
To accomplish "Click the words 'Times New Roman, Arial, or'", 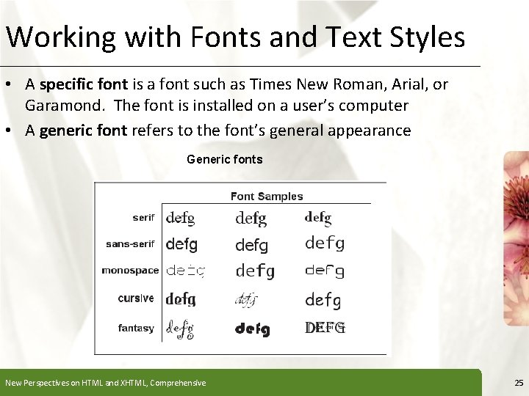I will point(349,84).
